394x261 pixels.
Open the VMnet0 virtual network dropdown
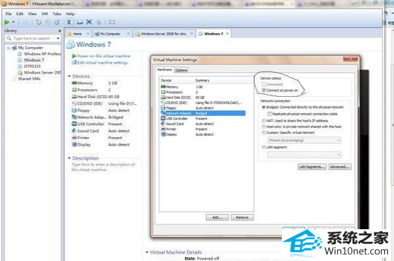[304, 140]
